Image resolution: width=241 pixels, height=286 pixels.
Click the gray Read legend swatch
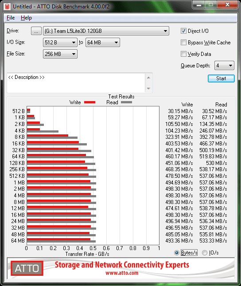click(x=126, y=102)
